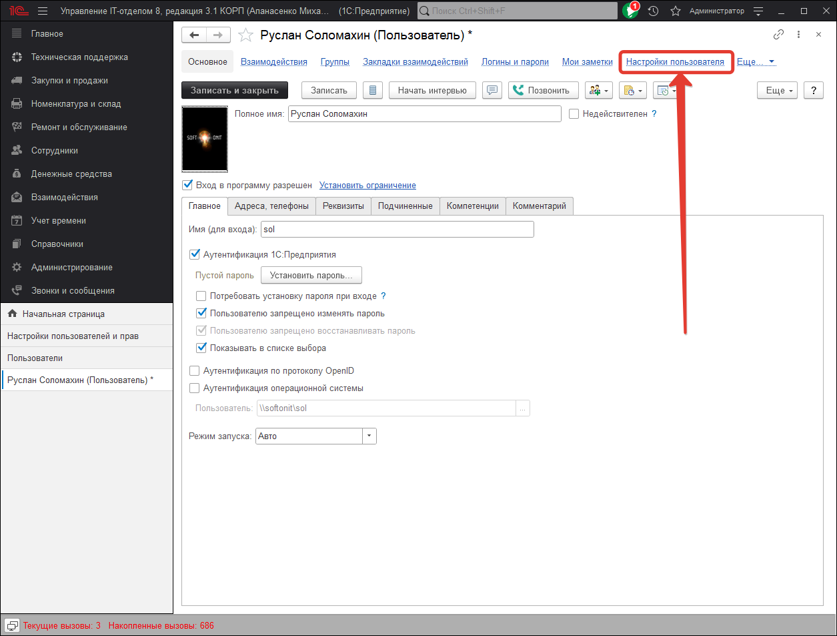The height and width of the screenshot is (636, 837).
Task: Open the Режим запуска dropdown
Action: pyautogui.click(x=369, y=436)
